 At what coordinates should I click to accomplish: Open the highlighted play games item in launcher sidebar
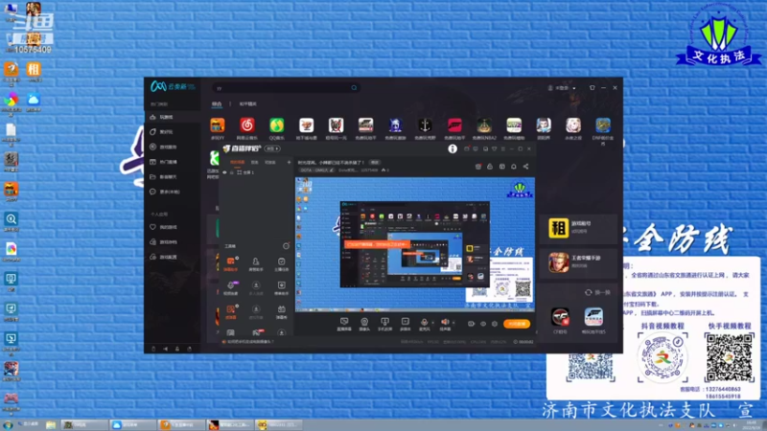(x=174, y=117)
